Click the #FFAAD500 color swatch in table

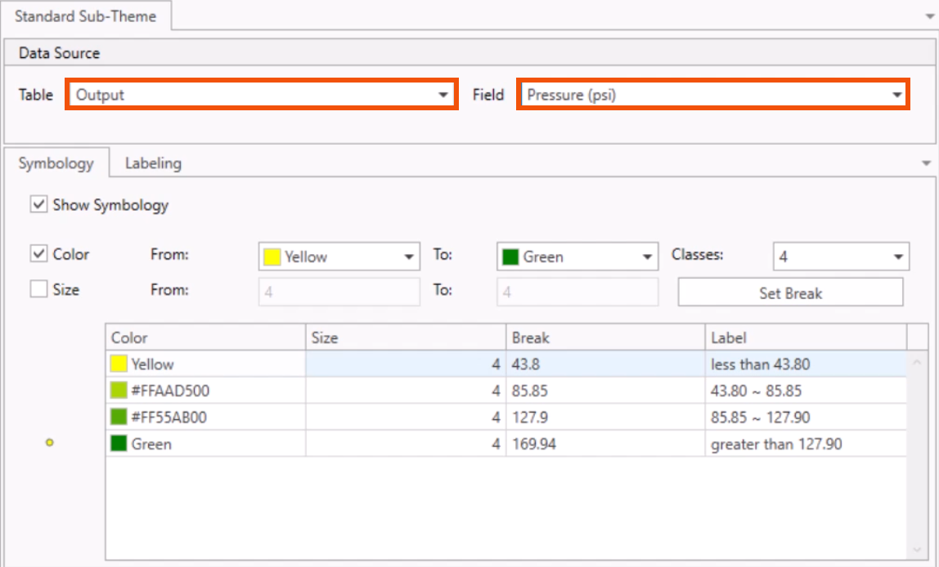[119, 391]
